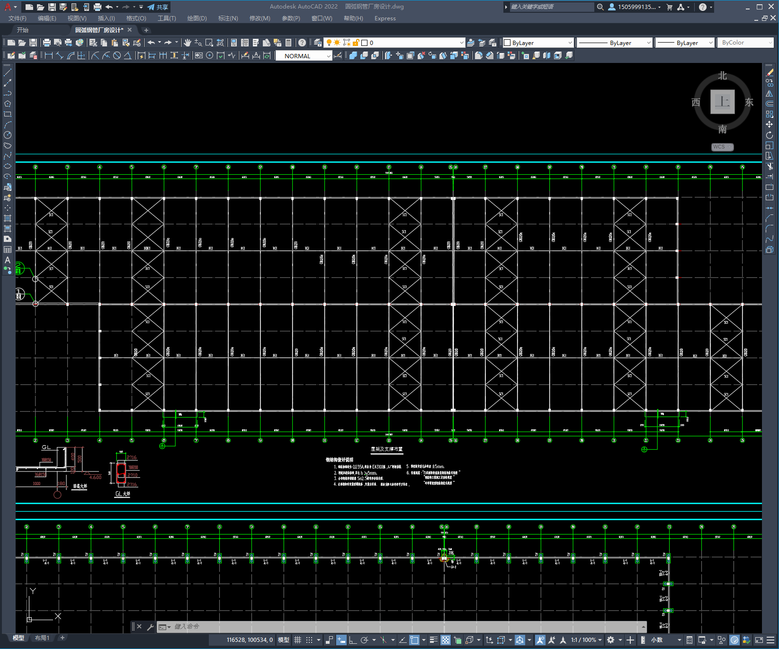This screenshot has height=649, width=779.
Task: Click the Plot printer icon in standard toolbar
Action: [x=47, y=43]
